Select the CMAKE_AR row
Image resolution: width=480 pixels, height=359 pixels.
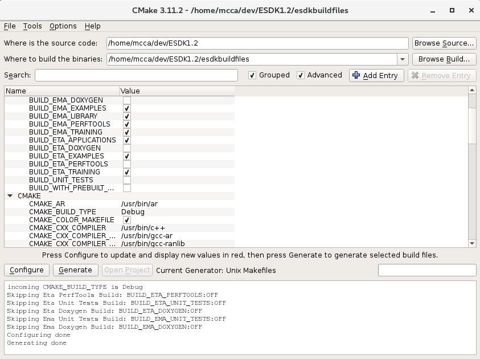click(120, 203)
